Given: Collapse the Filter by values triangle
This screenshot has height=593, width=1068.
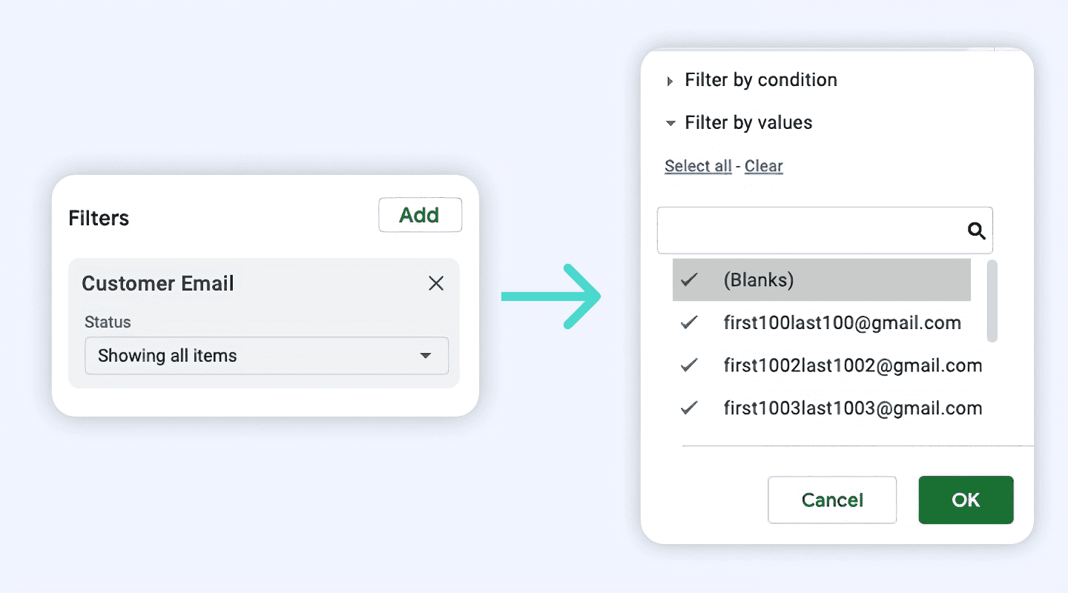Looking at the screenshot, I should (x=670, y=123).
